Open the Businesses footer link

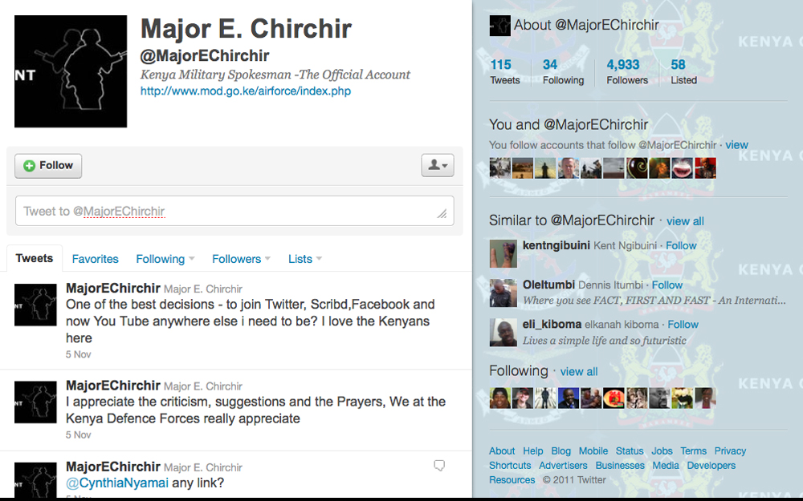(x=620, y=465)
